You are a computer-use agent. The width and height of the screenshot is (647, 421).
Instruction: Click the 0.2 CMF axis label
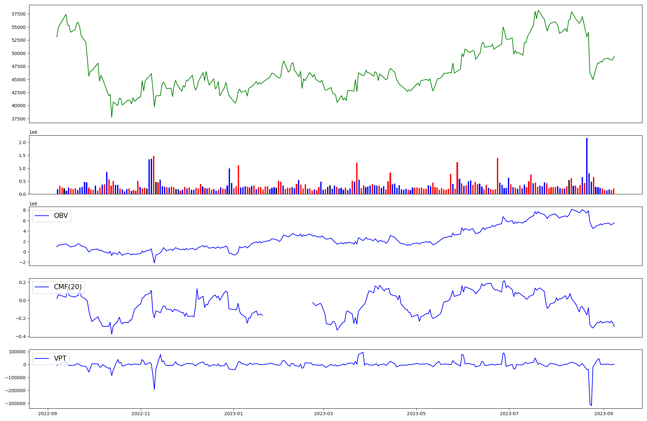pos(22,282)
